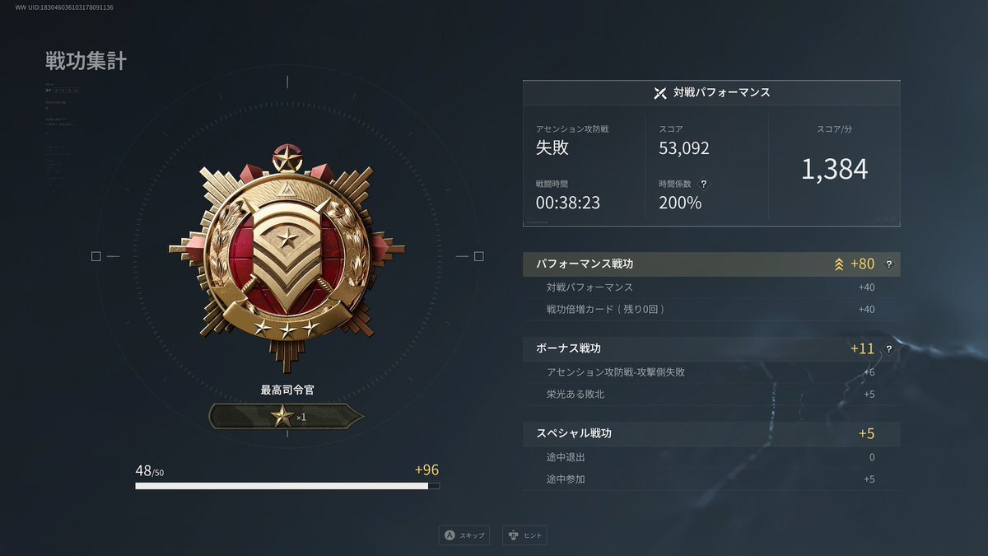
Task: Open the help icon beside パフォーマンス戦功 +80
Action: pyautogui.click(x=888, y=264)
